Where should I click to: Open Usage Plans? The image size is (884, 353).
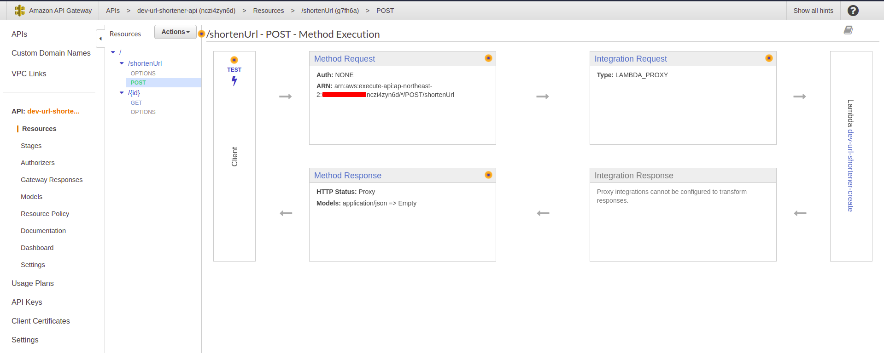pyautogui.click(x=33, y=284)
